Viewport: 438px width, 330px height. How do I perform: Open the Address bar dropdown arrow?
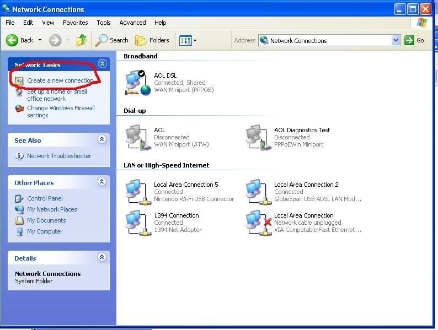396,40
